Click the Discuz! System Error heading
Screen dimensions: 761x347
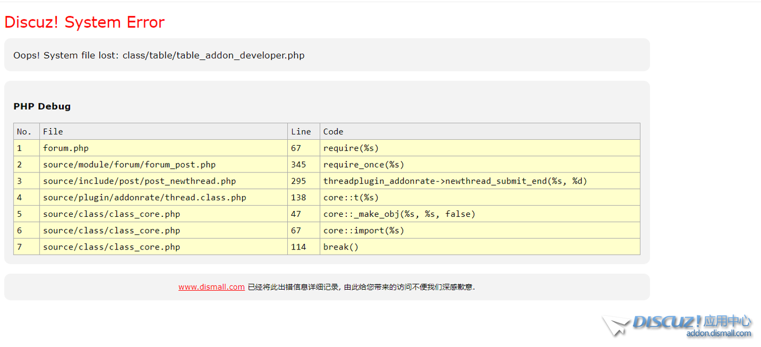[84, 22]
